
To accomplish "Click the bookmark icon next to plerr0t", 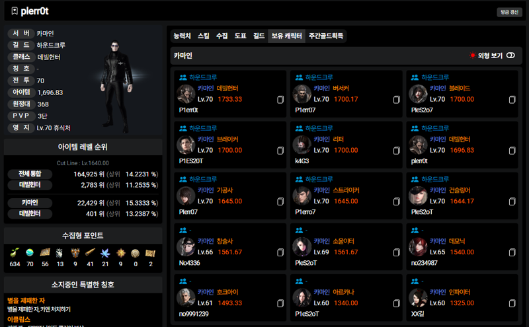I will (14, 11).
